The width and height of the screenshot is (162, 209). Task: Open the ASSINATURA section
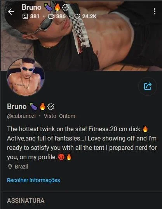click(x=26, y=200)
